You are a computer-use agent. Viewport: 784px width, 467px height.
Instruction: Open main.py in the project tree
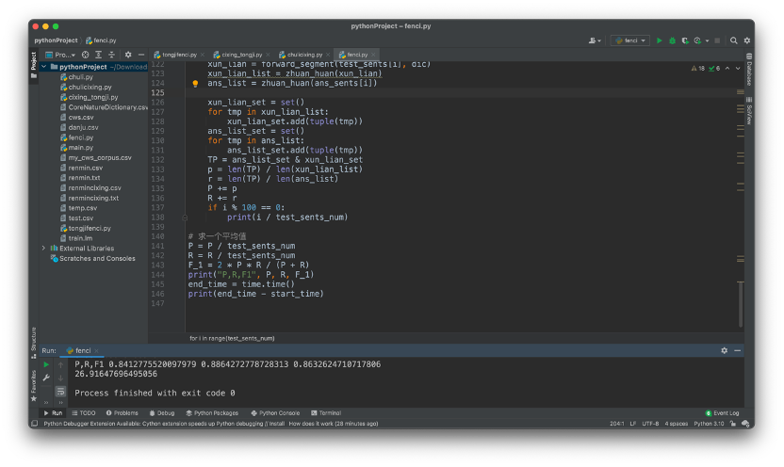tap(80, 147)
